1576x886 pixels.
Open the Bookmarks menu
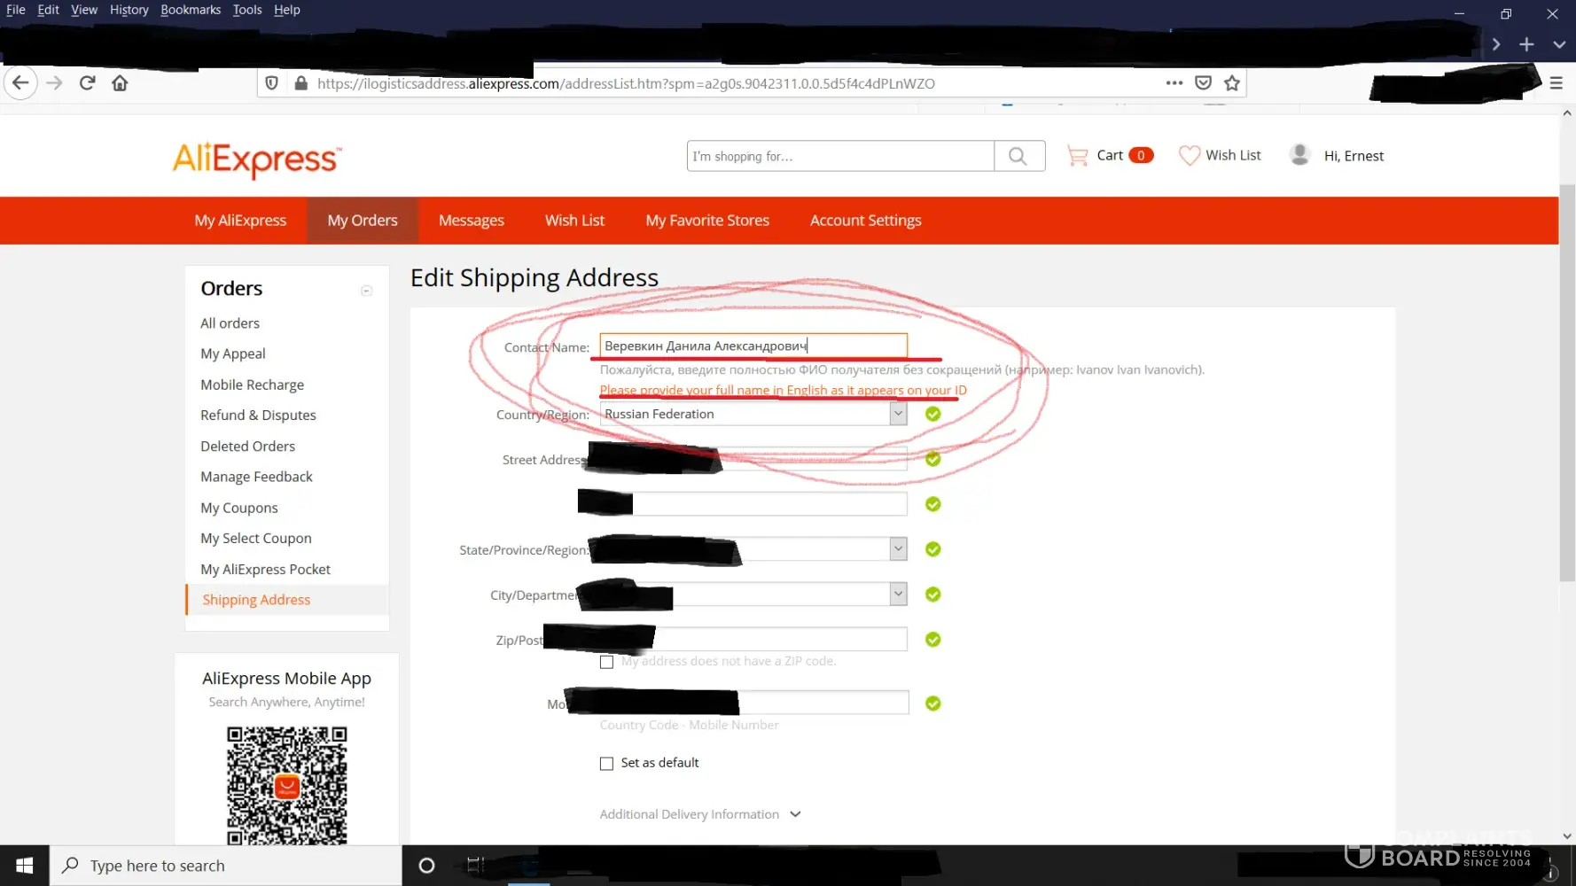(191, 10)
